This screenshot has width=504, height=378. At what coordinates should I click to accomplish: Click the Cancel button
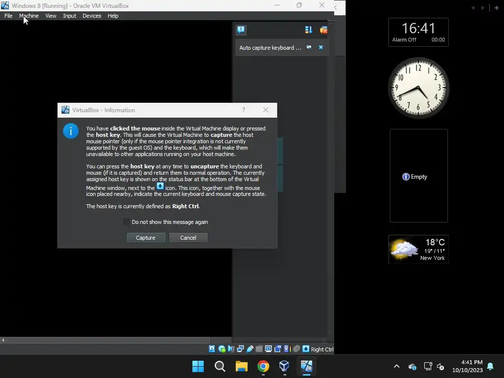point(188,238)
